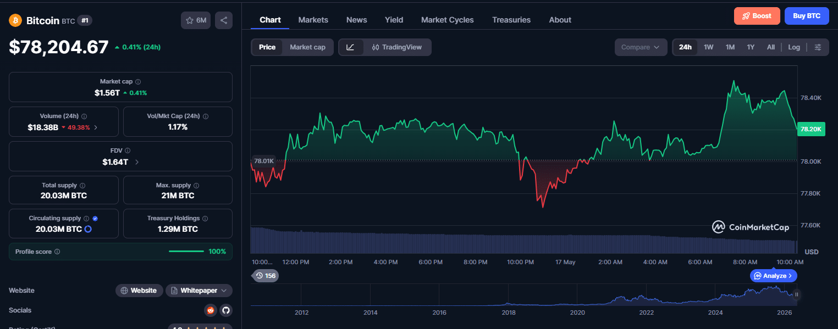Viewport: 838px width, 329px height.
Task: Switch to TradingView chart mode
Action: point(396,47)
